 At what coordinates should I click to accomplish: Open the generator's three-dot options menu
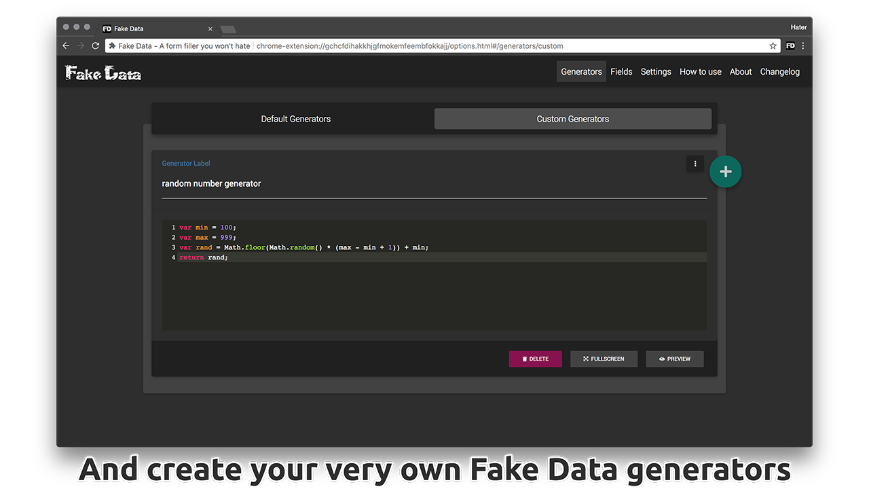click(x=695, y=164)
